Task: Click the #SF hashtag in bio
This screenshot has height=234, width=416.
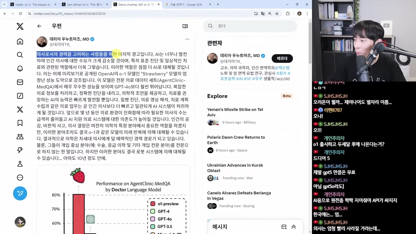Action: (x=247, y=79)
